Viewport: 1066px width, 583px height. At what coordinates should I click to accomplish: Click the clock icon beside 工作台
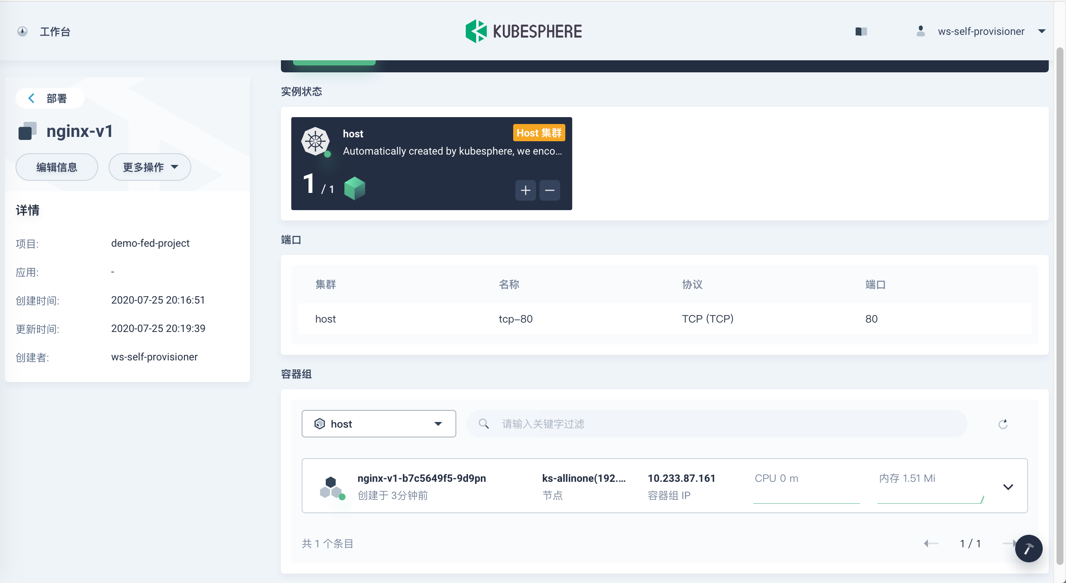click(x=22, y=31)
